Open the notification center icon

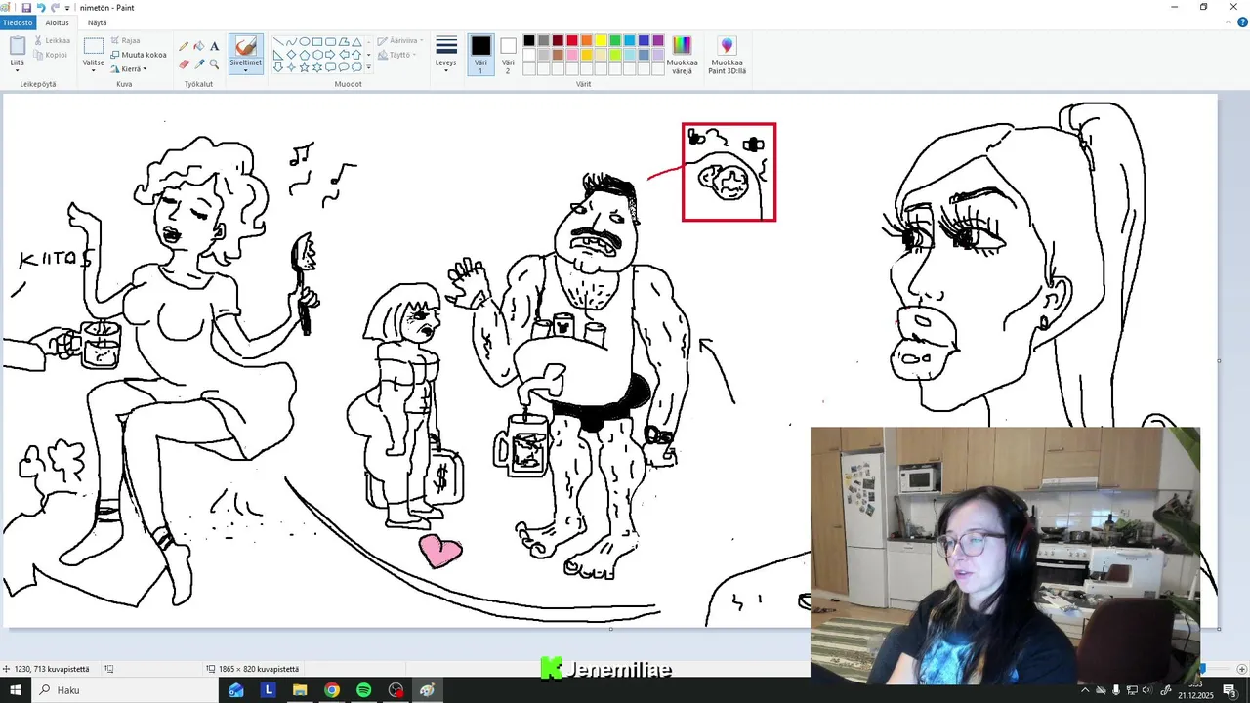(1229, 690)
